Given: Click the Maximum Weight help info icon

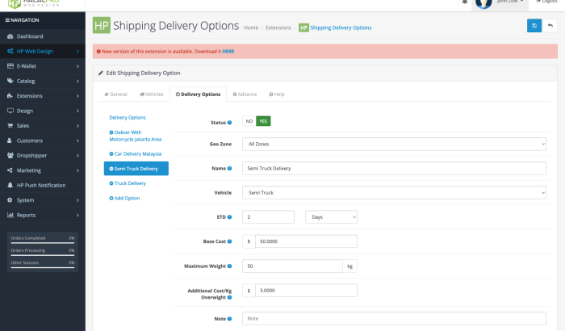Looking at the screenshot, I should 229,266.
